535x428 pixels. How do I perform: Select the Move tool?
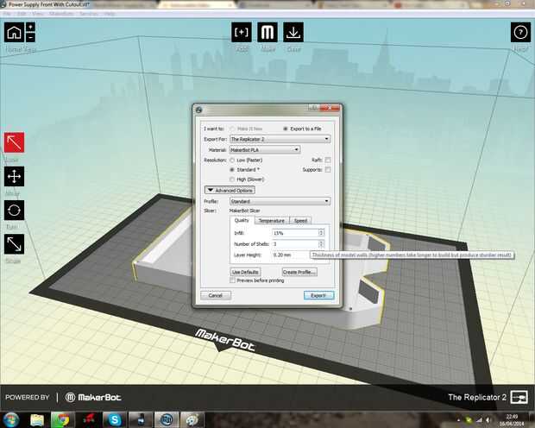coord(14,176)
